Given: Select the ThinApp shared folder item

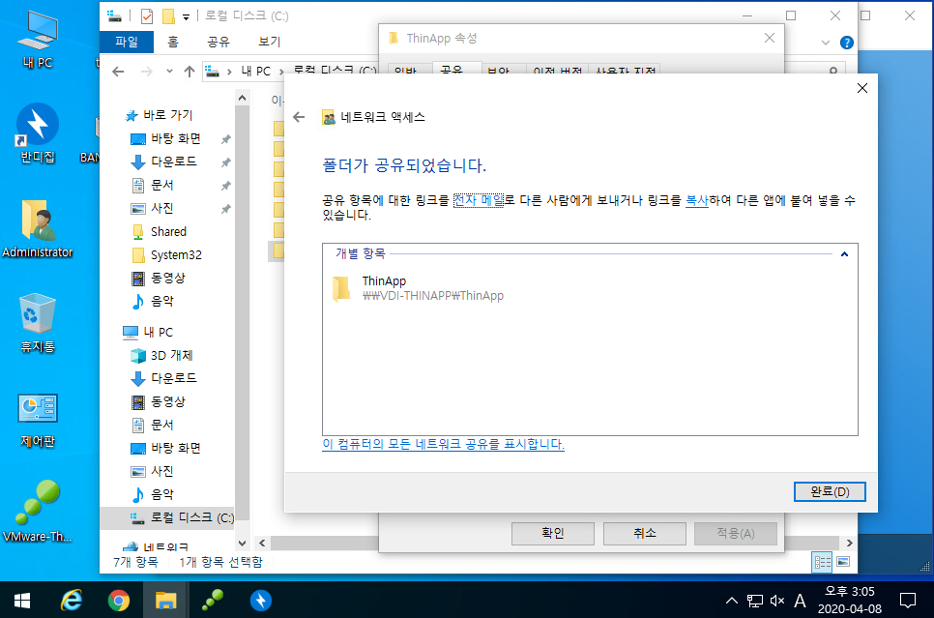Looking at the screenshot, I should click(x=418, y=288).
